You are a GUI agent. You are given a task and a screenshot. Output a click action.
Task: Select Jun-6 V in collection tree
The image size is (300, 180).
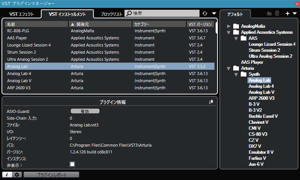(256, 164)
